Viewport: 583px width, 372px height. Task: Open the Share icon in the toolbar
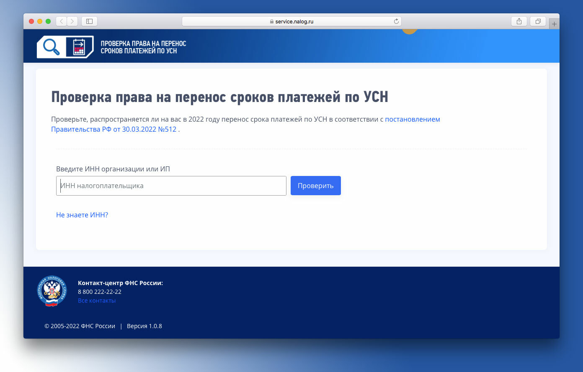[x=519, y=21]
